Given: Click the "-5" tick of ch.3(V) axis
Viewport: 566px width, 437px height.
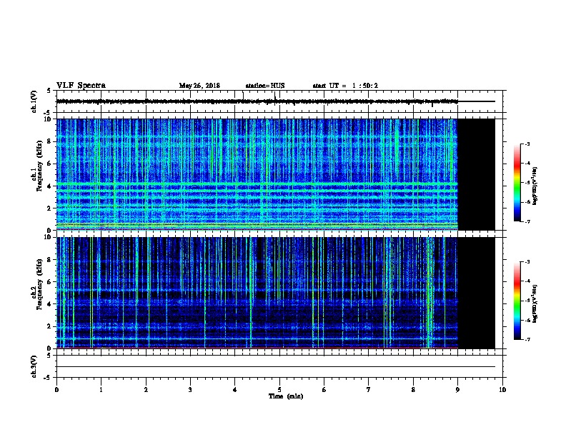Looking at the screenshot, I should click(x=48, y=378).
